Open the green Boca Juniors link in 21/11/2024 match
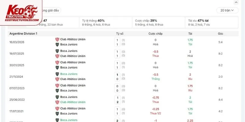The width and height of the screenshot is (245, 122). coord(69,74)
